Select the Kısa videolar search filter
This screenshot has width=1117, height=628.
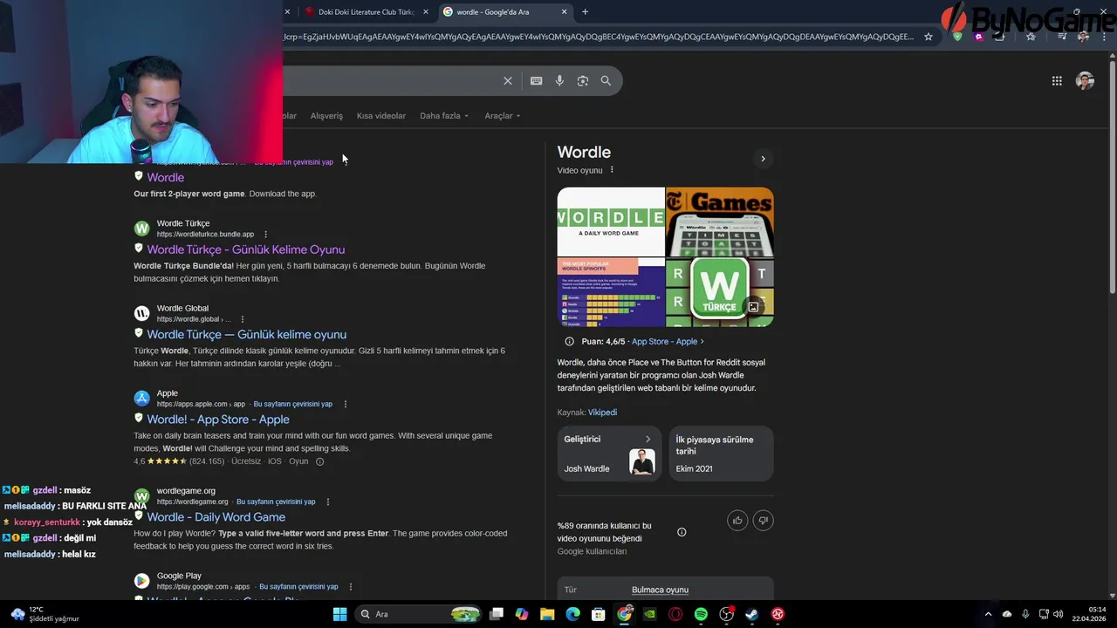tap(381, 116)
